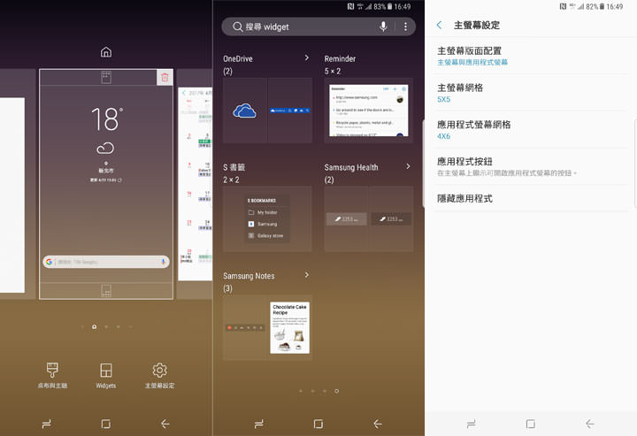Viewport: 637px width, 436px height.
Task: Select the OneDrive cloud icon widget
Action: [245, 111]
